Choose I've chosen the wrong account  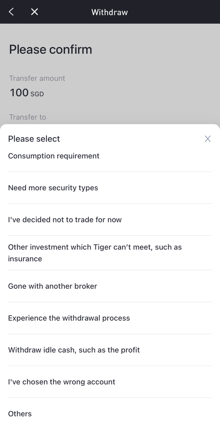[62, 382]
